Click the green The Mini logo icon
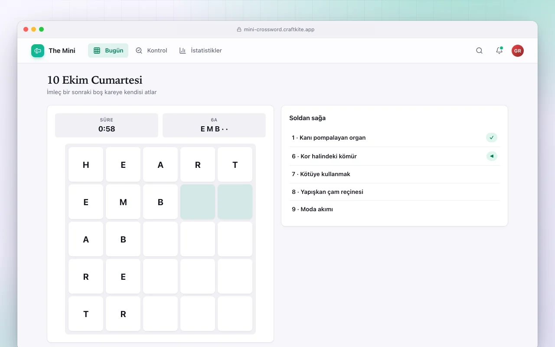Screen dimensions: 555x347 38,51
